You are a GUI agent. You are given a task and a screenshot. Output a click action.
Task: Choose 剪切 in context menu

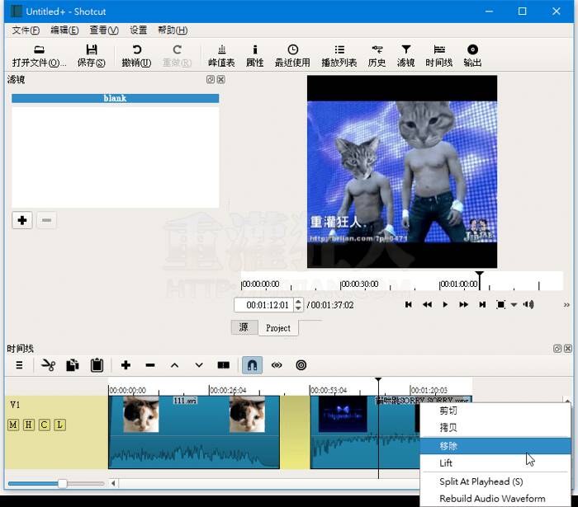(495, 411)
